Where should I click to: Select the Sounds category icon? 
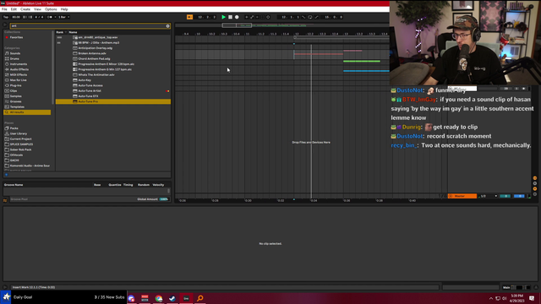(x=7, y=53)
